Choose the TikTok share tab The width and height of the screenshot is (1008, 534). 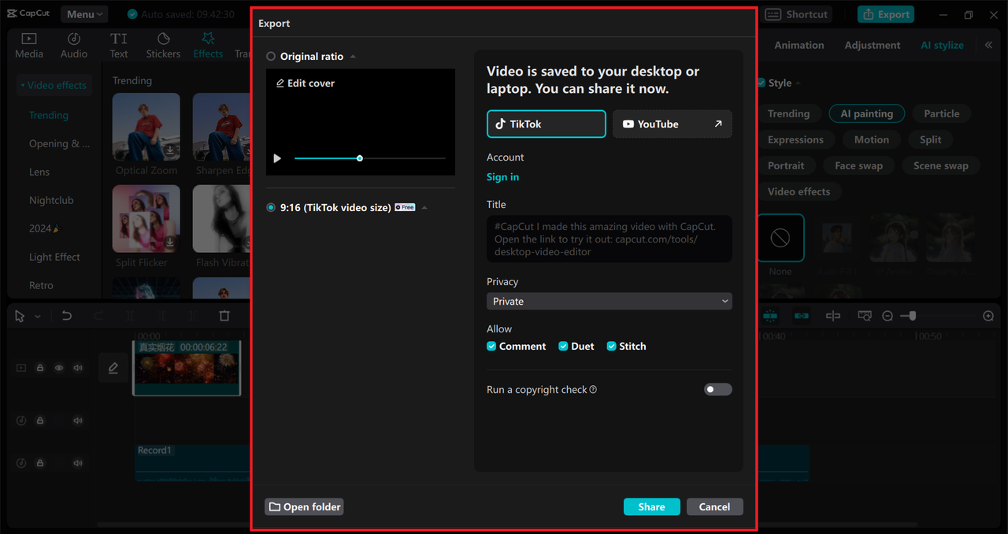pyautogui.click(x=547, y=124)
